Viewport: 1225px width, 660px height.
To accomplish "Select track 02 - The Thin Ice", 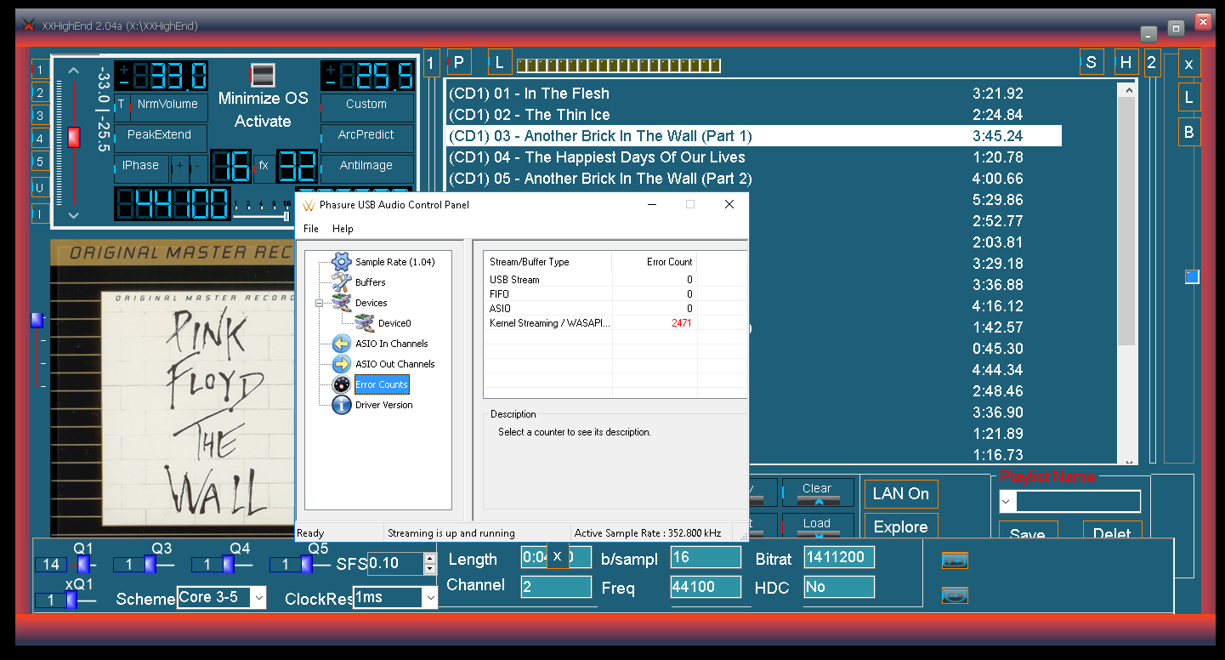I will pos(753,115).
